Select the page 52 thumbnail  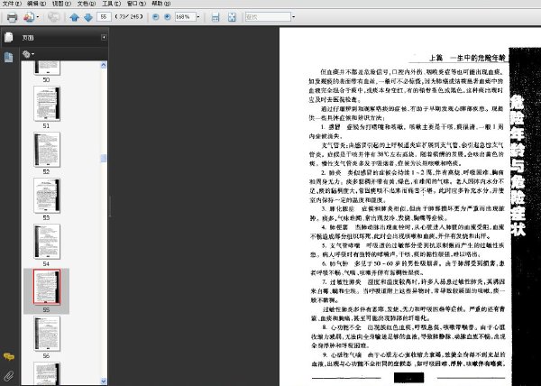point(47,150)
